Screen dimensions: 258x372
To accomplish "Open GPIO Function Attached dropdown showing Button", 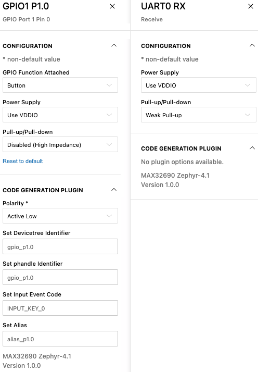I will click(60, 85).
